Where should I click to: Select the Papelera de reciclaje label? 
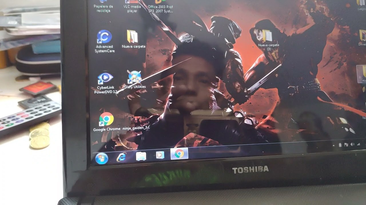tap(103, 9)
